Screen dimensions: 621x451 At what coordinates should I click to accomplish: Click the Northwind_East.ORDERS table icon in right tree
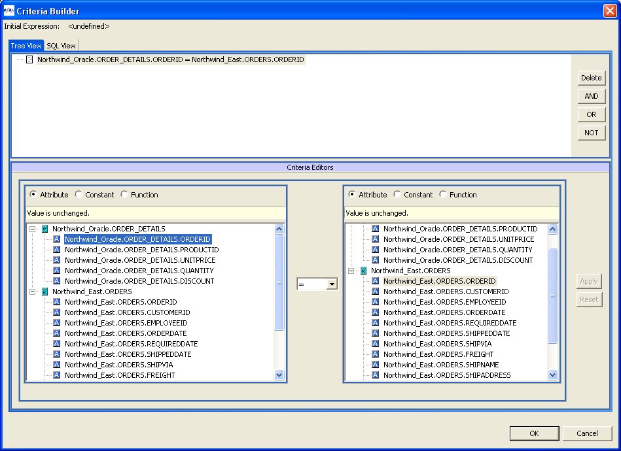click(363, 271)
